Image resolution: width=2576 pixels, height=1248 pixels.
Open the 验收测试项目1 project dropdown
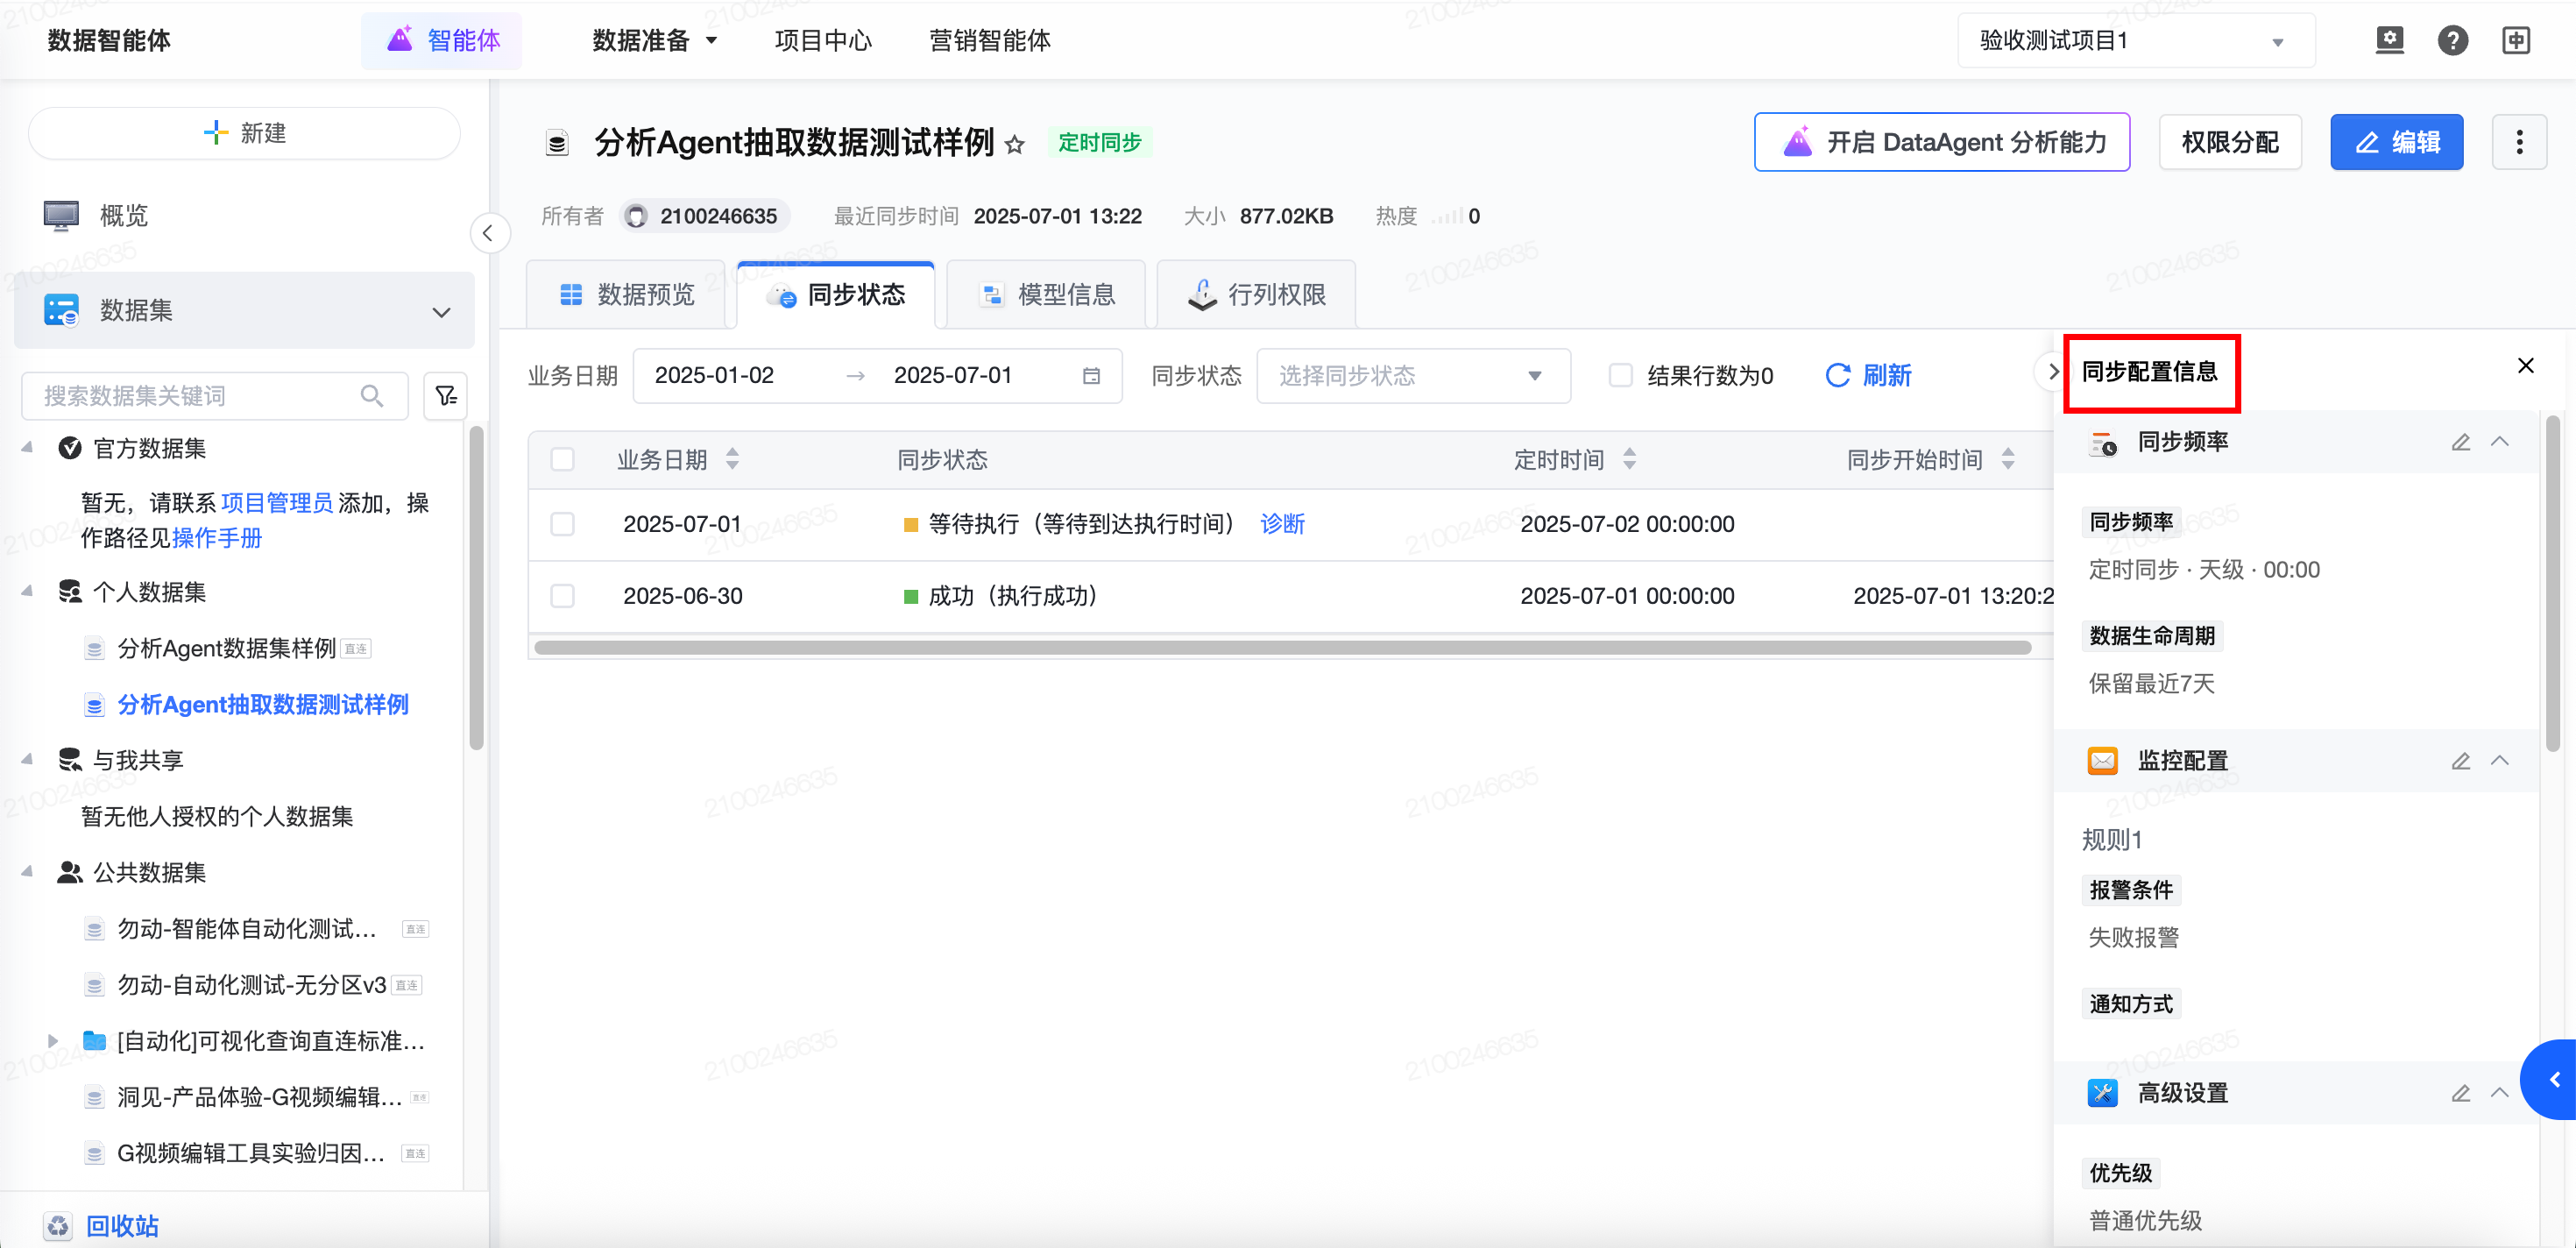point(2135,40)
